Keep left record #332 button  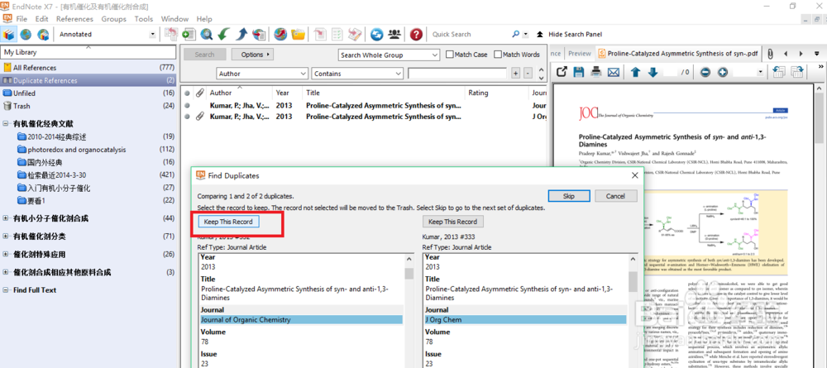228,222
